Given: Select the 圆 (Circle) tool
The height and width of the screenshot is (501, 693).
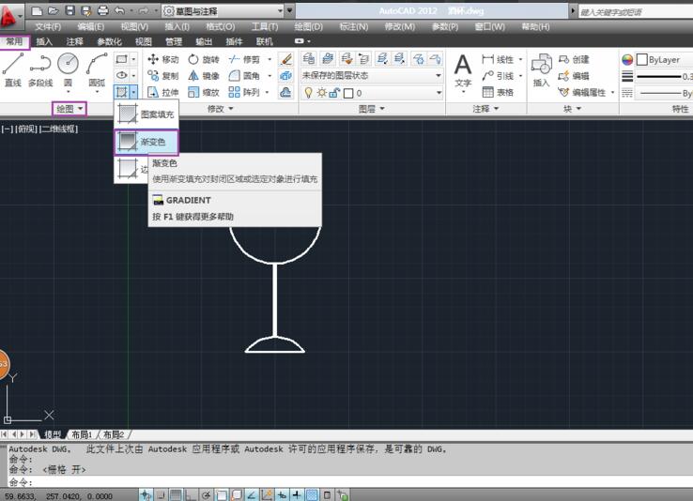Looking at the screenshot, I should click(x=68, y=69).
